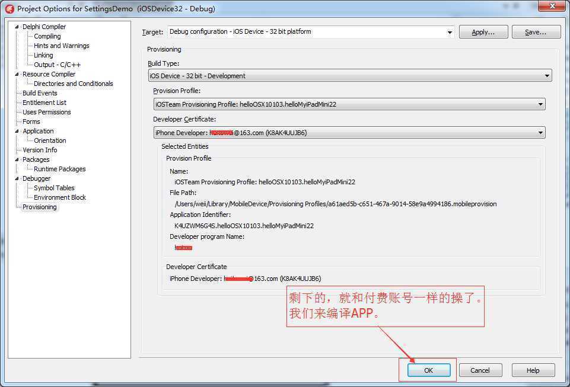Image resolution: width=570 pixels, height=387 pixels.
Task: Click the profile name under Name:
Action: point(265,182)
